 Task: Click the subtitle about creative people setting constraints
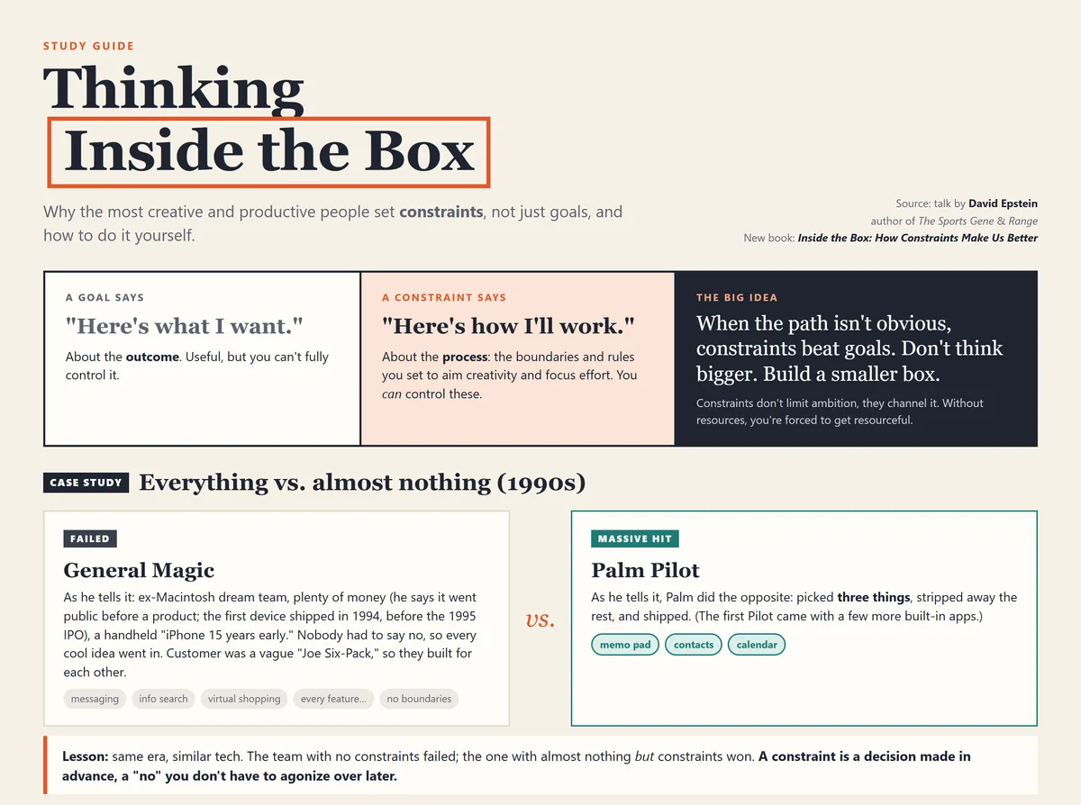click(x=333, y=224)
